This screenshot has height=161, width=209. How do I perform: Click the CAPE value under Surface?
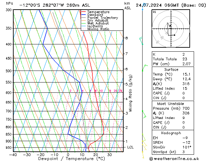point(183,93)
